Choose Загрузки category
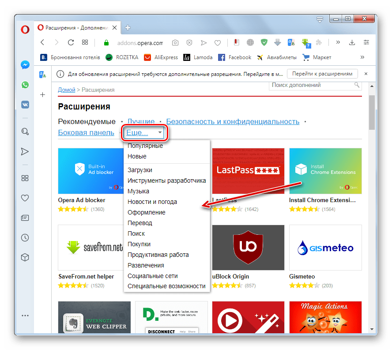Screen dimensions: 392x350 [x=140, y=170]
